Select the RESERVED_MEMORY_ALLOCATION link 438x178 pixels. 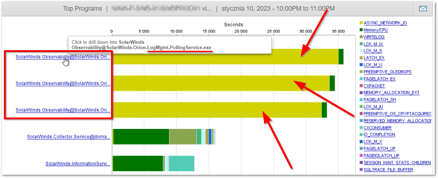397,121
